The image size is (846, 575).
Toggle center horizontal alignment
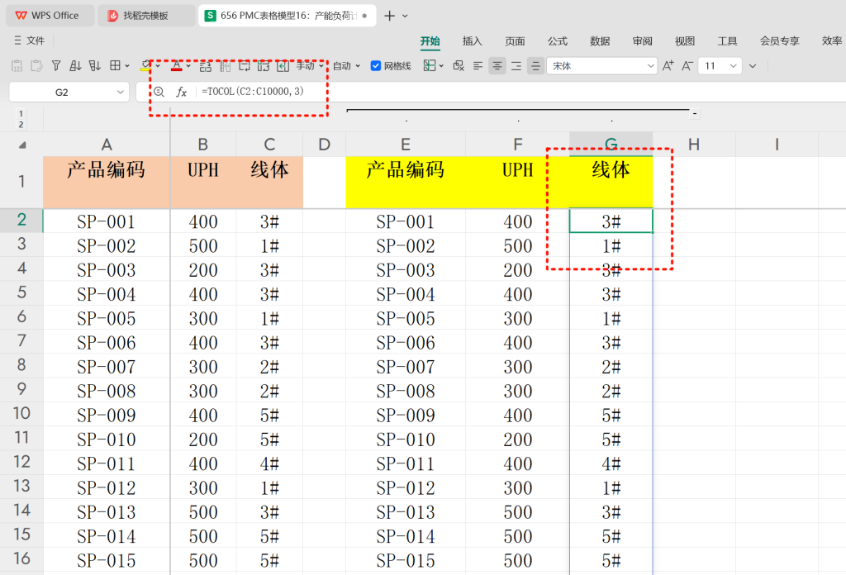pyautogui.click(x=497, y=66)
